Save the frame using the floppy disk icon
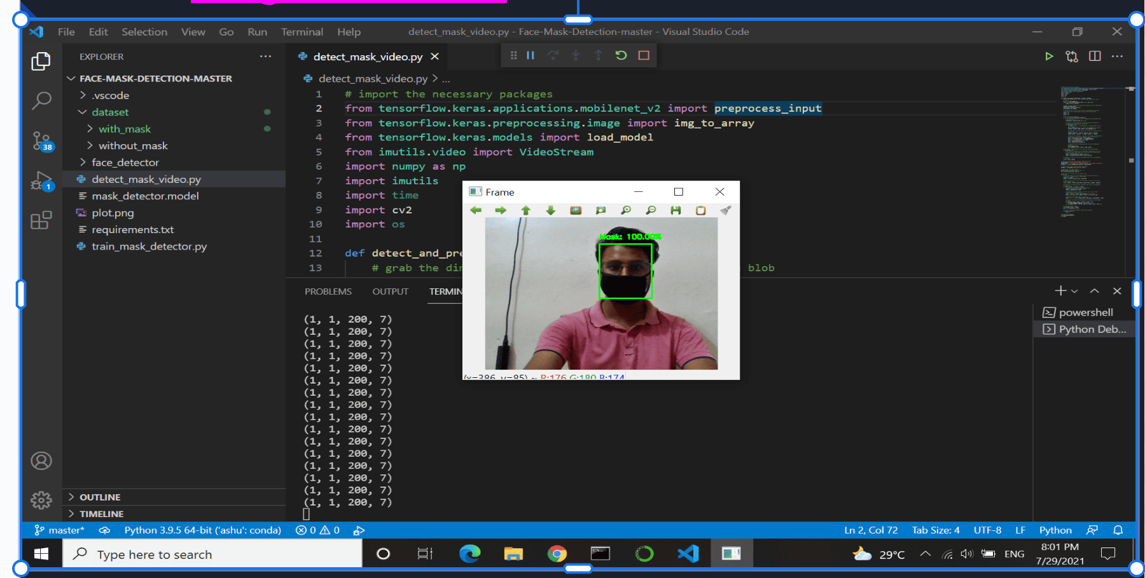This screenshot has width=1145, height=578. (x=676, y=210)
